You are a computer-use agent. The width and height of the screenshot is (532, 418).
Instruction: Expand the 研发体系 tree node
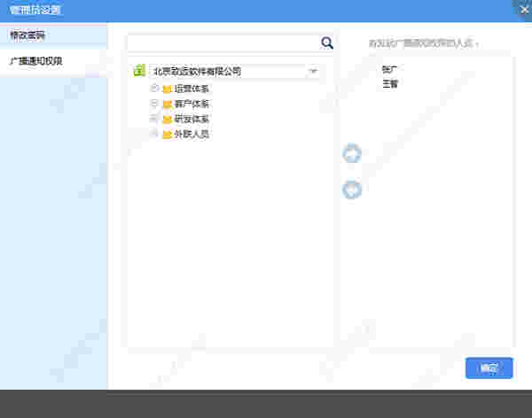[154, 119]
